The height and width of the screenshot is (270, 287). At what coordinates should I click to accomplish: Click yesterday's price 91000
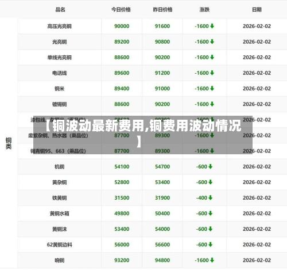coord(162,89)
